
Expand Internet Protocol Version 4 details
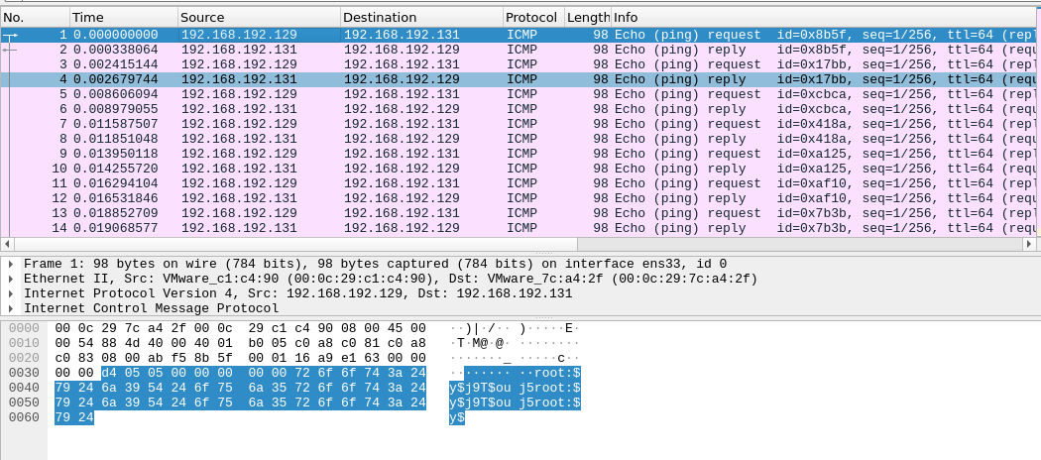11,293
